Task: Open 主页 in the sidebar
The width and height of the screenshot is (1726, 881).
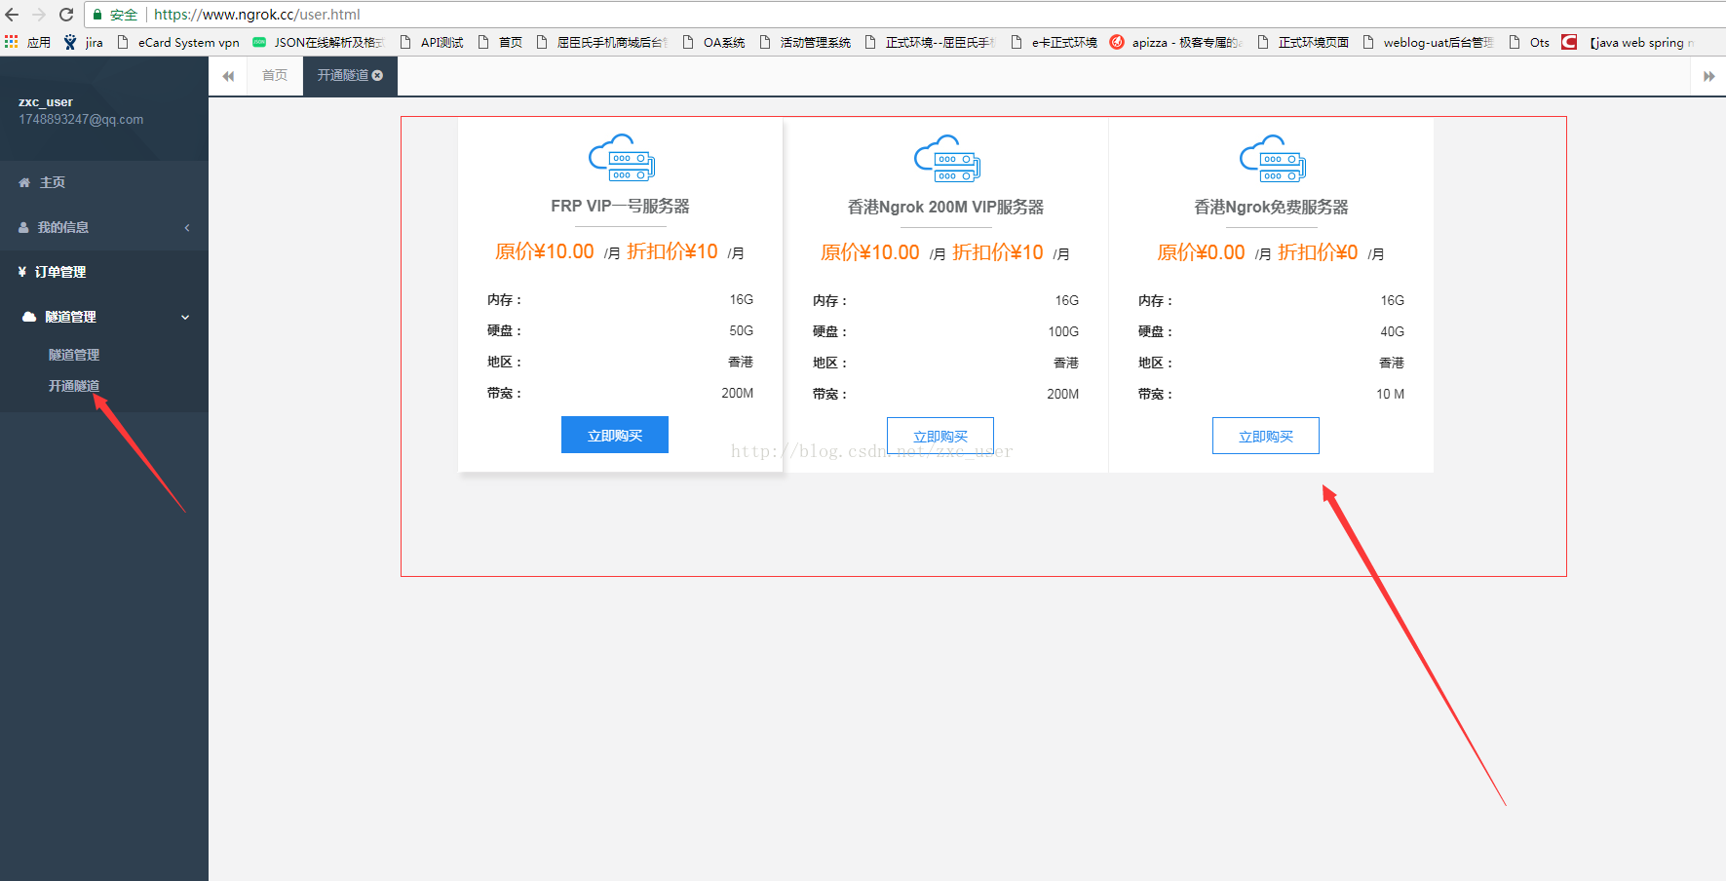Action: tap(104, 182)
